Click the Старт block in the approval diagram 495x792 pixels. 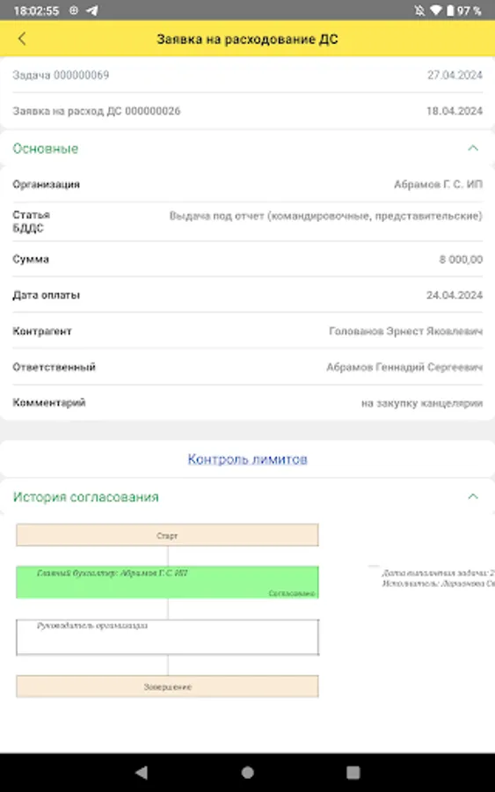click(167, 535)
